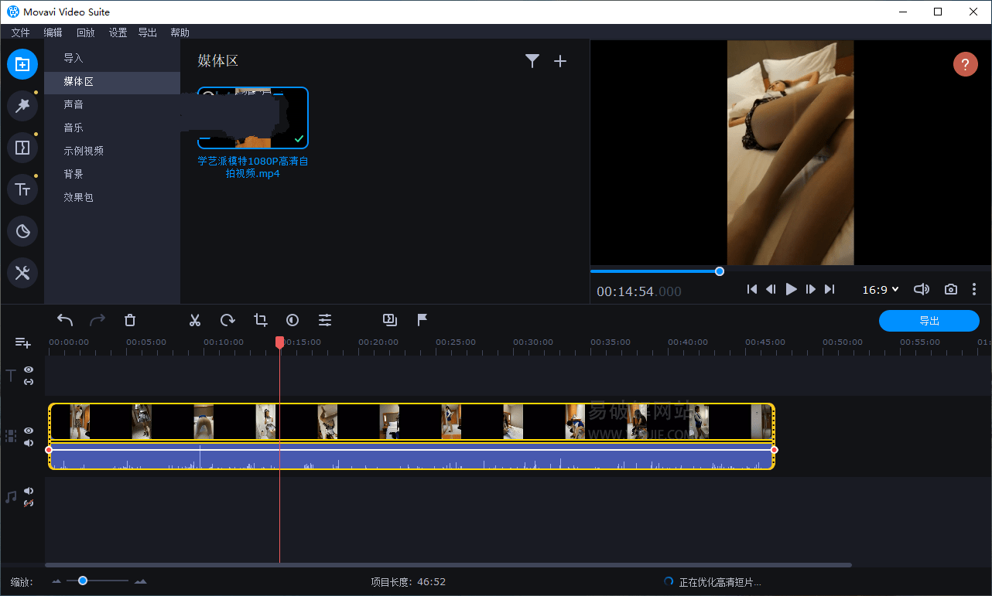Image resolution: width=992 pixels, height=596 pixels.
Task: Add a marker with the flag icon
Action: [x=422, y=320]
